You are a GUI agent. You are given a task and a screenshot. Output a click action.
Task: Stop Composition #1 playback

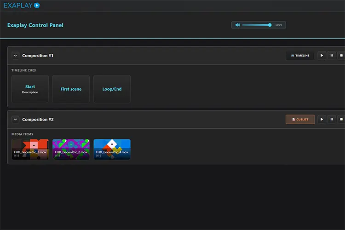click(341, 56)
